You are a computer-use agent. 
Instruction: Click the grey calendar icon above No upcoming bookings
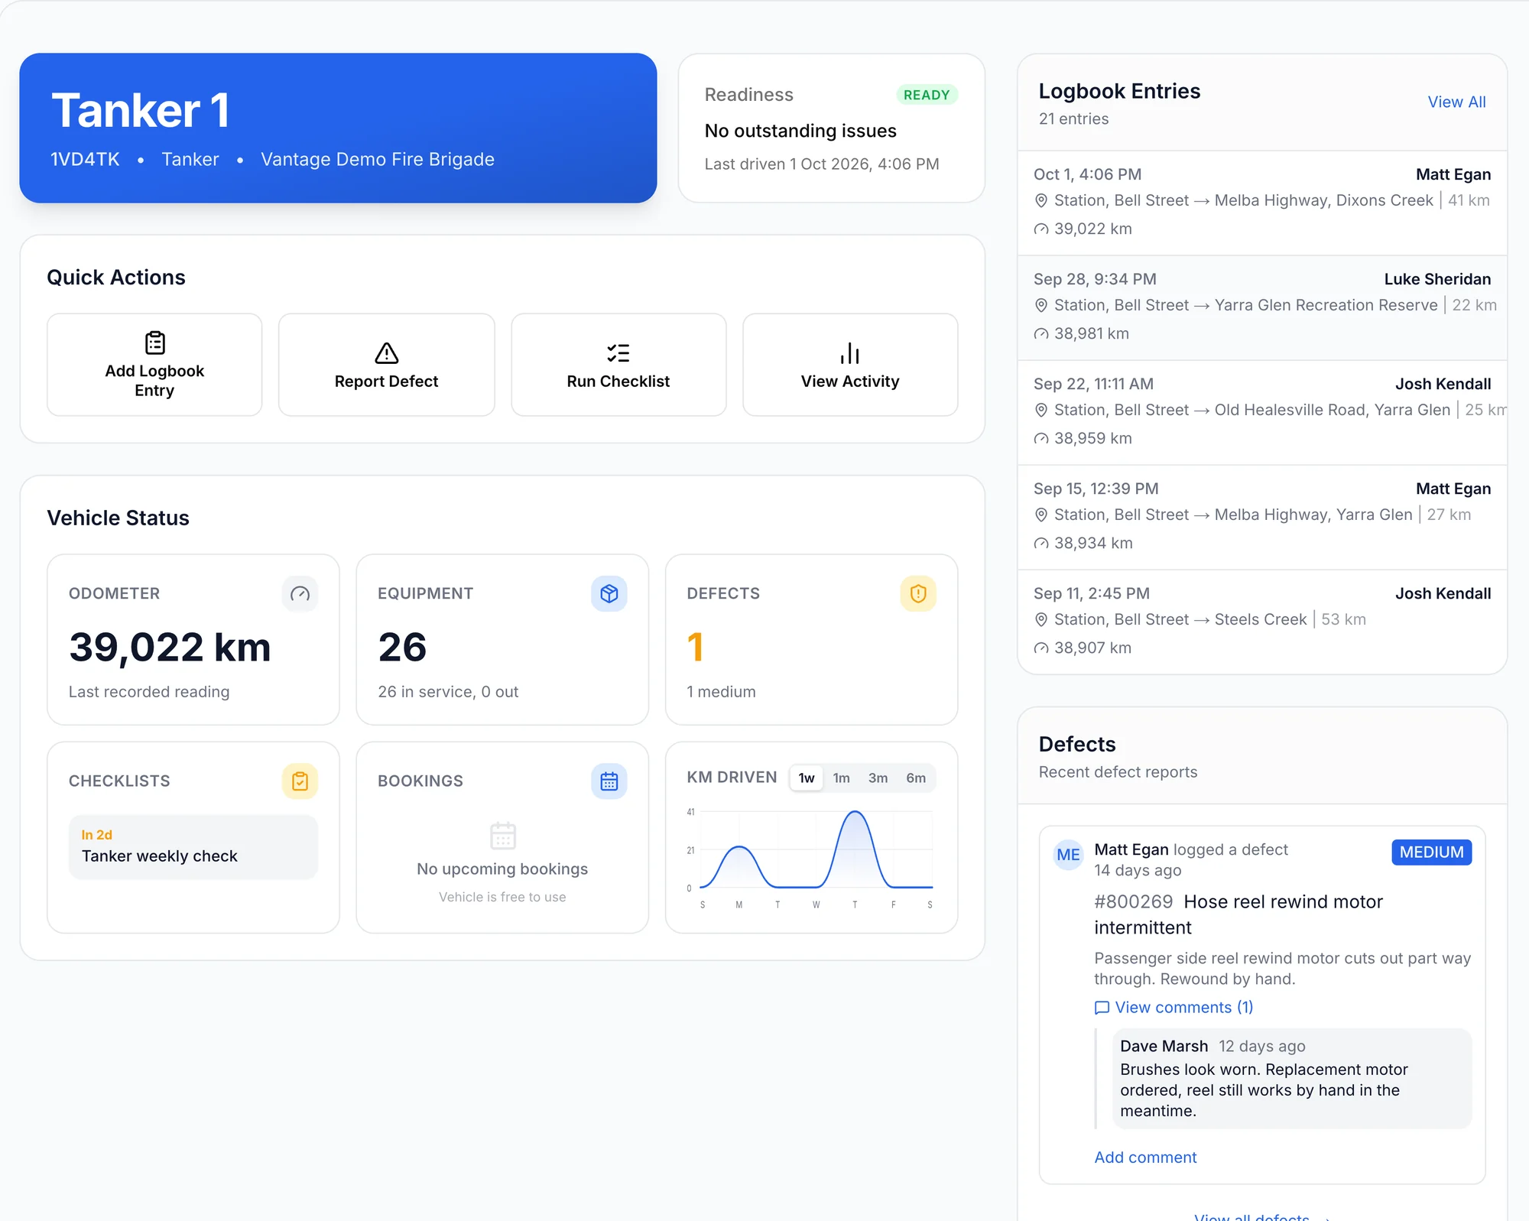click(502, 836)
